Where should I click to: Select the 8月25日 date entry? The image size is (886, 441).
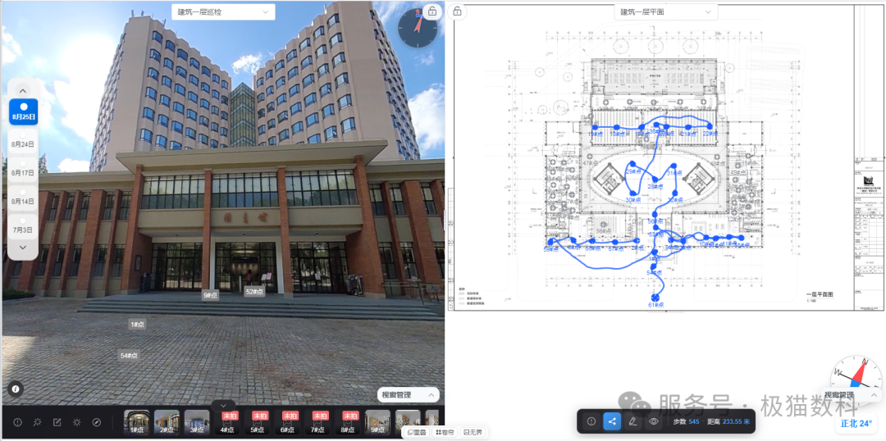(x=23, y=111)
